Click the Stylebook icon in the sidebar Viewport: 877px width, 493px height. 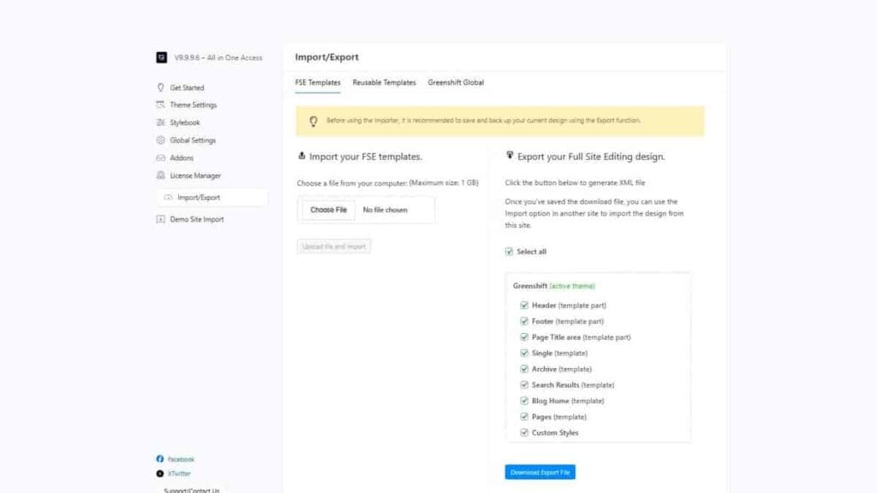coord(160,122)
